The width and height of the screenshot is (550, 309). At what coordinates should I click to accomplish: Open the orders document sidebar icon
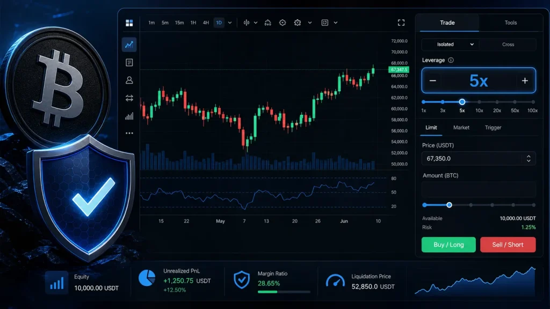click(x=129, y=62)
